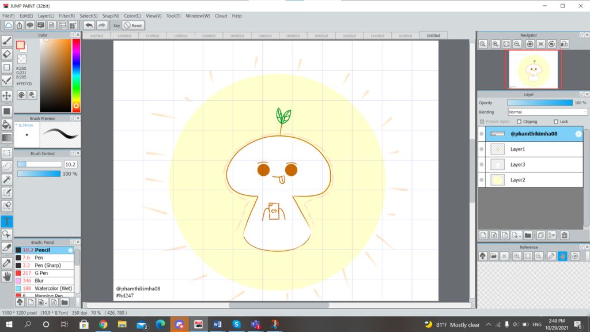Delete layer with trash icon
The image size is (590, 332).
[x=565, y=236]
